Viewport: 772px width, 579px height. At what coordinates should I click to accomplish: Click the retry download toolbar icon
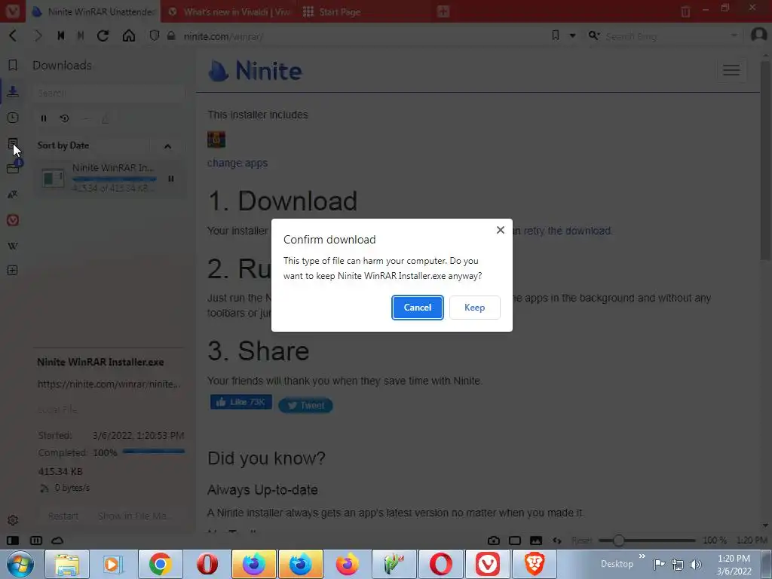pos(65,118)
